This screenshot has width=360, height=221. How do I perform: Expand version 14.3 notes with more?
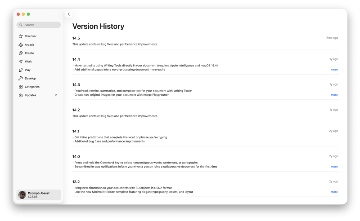tap(334, 95)
